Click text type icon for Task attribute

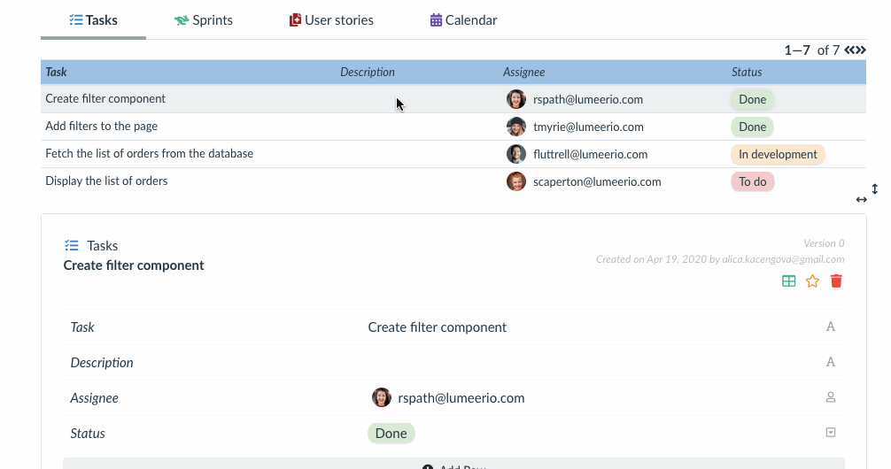830,327
